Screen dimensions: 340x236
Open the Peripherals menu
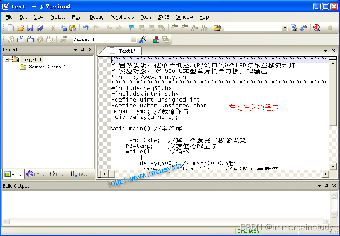pos(122,17)
